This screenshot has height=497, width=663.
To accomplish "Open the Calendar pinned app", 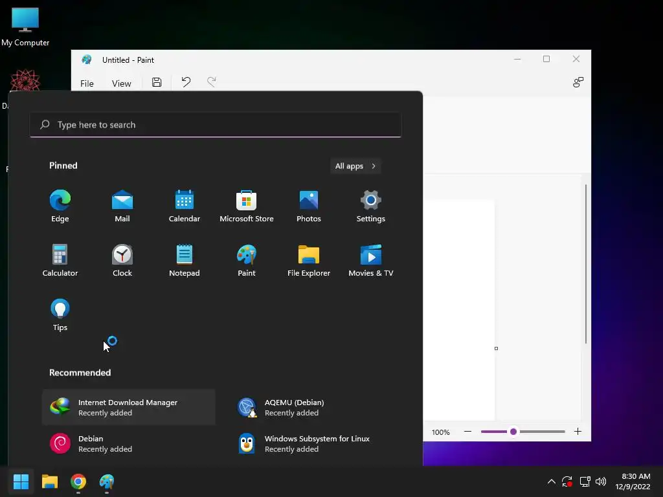I will (x=185, y=206).
